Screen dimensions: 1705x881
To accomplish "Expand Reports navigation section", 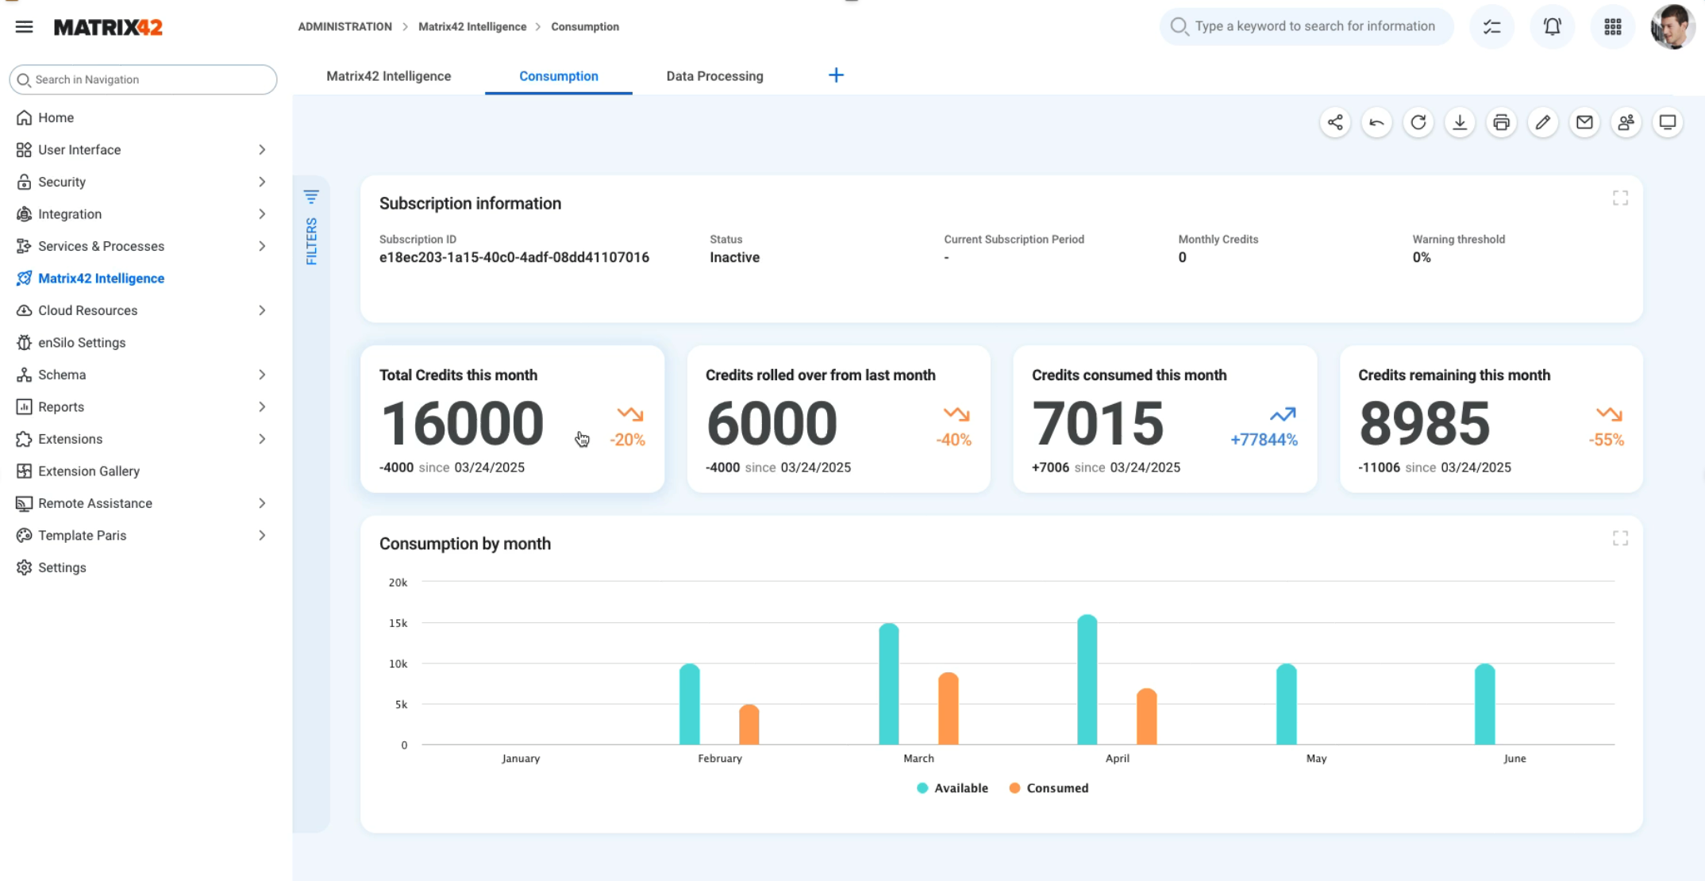I will click(x=262, y=407).
